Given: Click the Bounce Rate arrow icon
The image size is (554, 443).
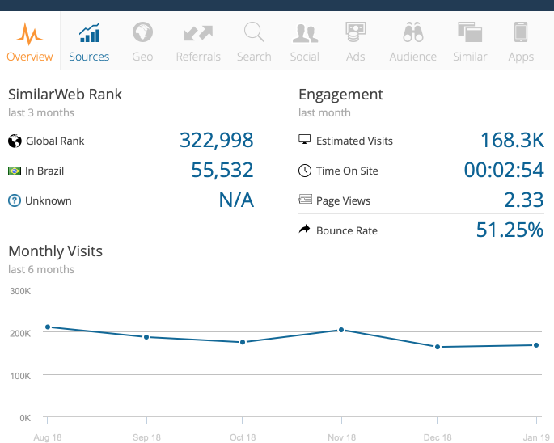Looking at the screenshot, I should 305,230.
